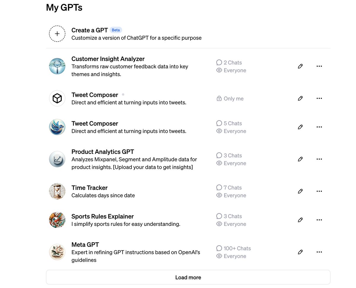Click the 'Transforms raw customer feedback' description
Viewport: 356px width, 288px height.
click(x=130, y=70)
